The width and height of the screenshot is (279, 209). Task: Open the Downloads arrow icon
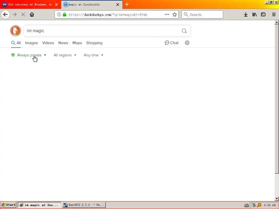point(246,15)
